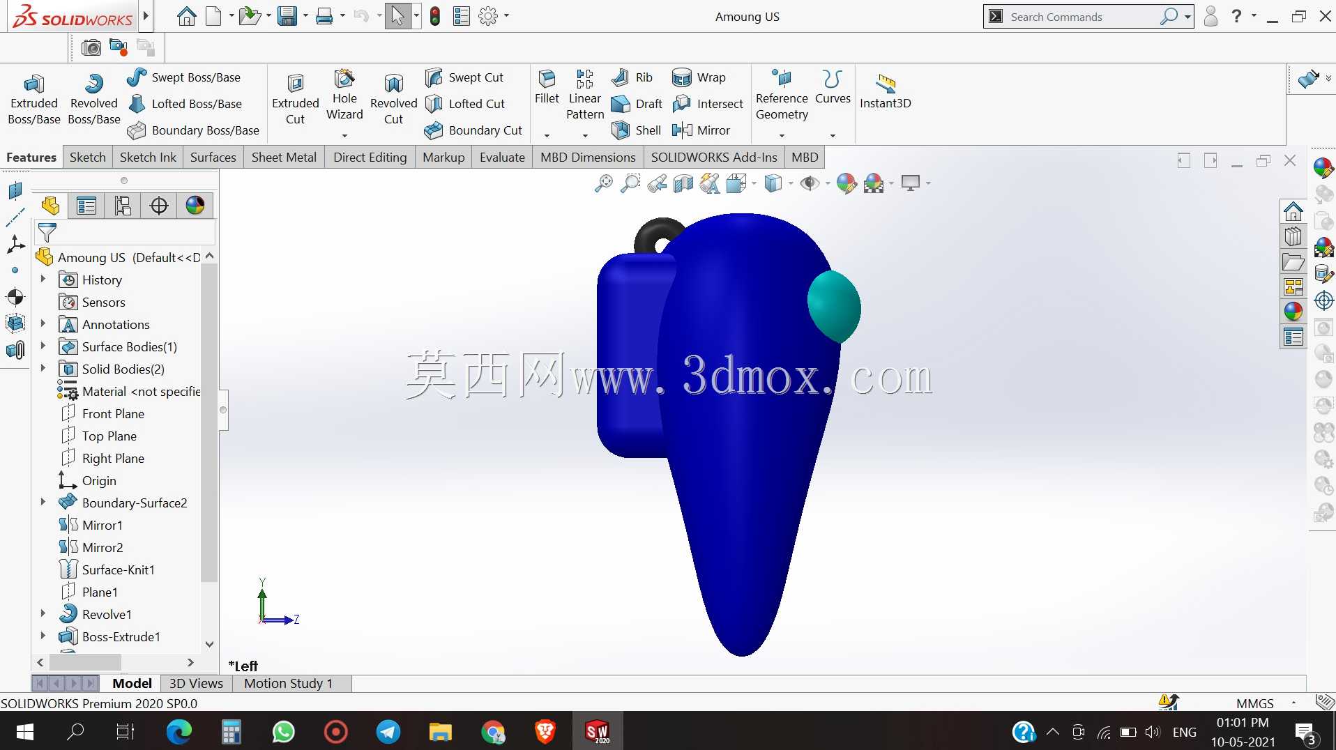This screenshot has width=1336, height=750.
Task: Expand the Solid Bodies(2) folder
Action: coord(43,368)
